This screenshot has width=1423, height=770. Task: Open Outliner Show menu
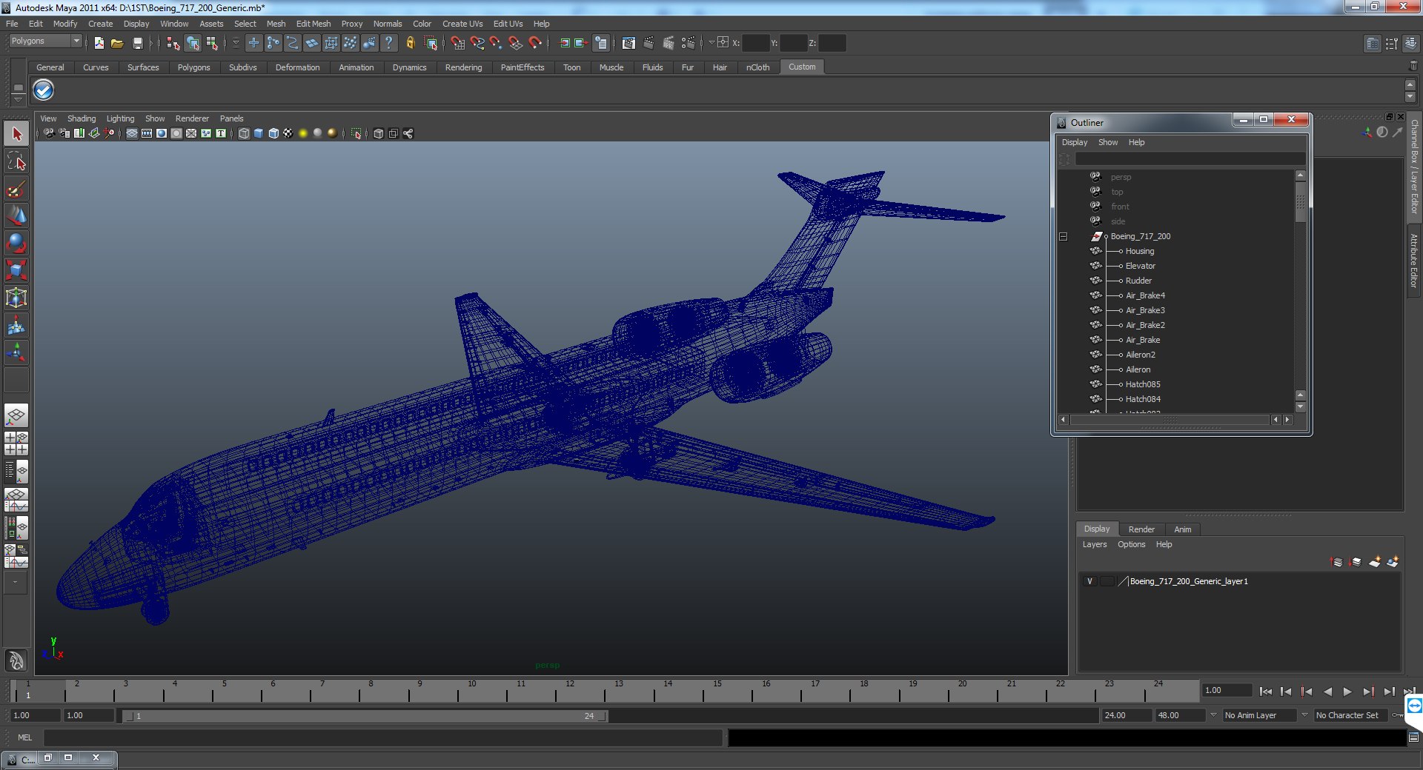pyautogui.click(x=1108, y=142)
